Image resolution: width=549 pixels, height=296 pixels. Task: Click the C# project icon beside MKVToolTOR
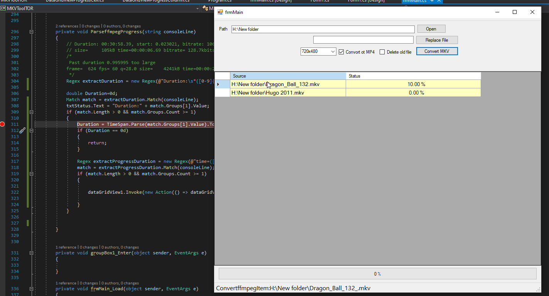click(x=3, y=8)
